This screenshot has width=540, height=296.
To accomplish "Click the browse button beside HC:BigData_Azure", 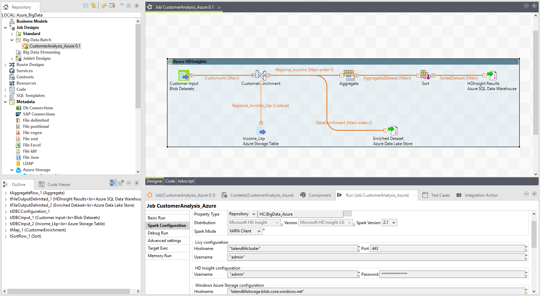I will click(348, 213).
